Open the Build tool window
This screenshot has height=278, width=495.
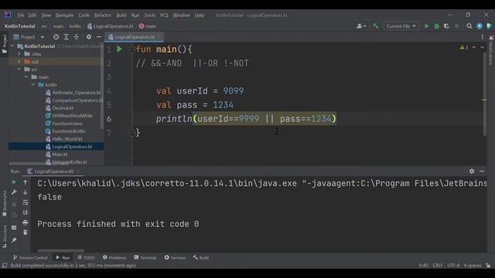[201, 257]
